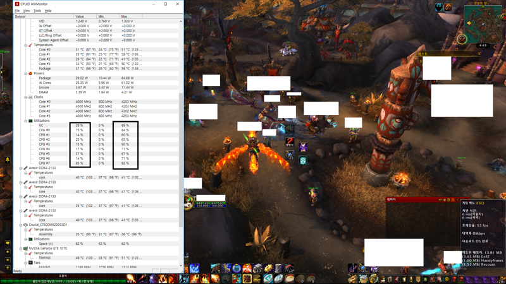Click the Recount damage window title bar

[423, 199]
